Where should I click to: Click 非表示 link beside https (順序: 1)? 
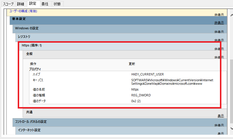click(219, 49)
